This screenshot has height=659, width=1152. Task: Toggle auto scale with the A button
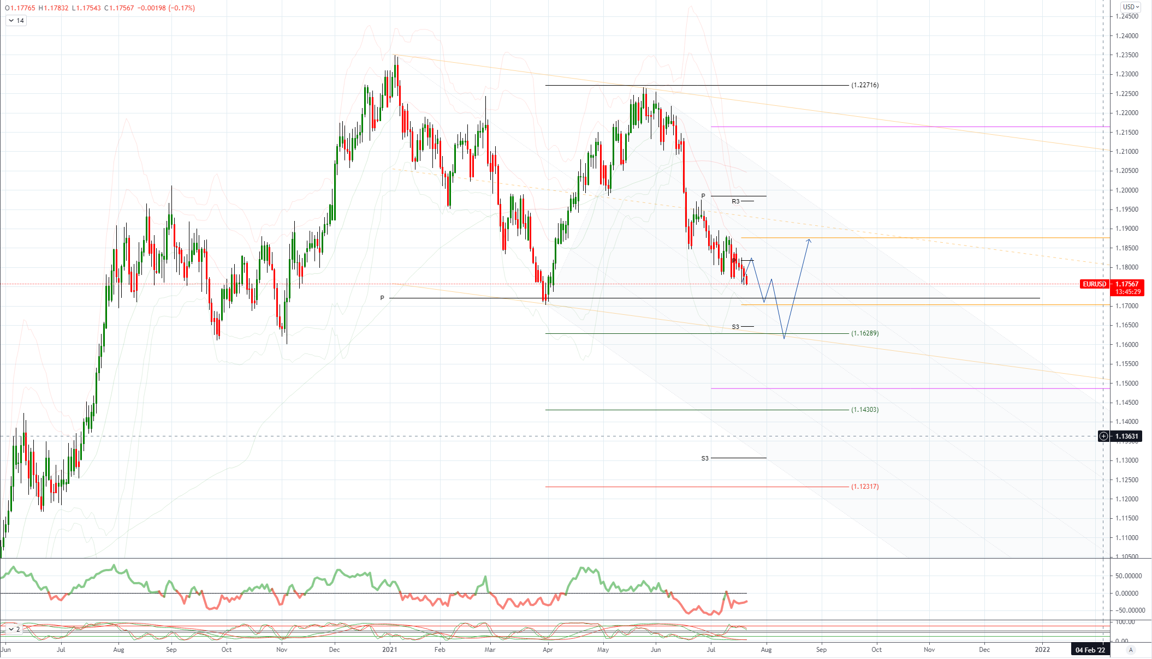tap(1131, 650)
